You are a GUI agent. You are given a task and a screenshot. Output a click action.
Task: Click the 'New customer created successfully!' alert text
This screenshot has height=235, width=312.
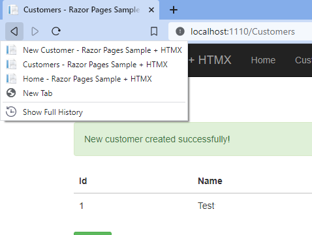coord(157,139)
